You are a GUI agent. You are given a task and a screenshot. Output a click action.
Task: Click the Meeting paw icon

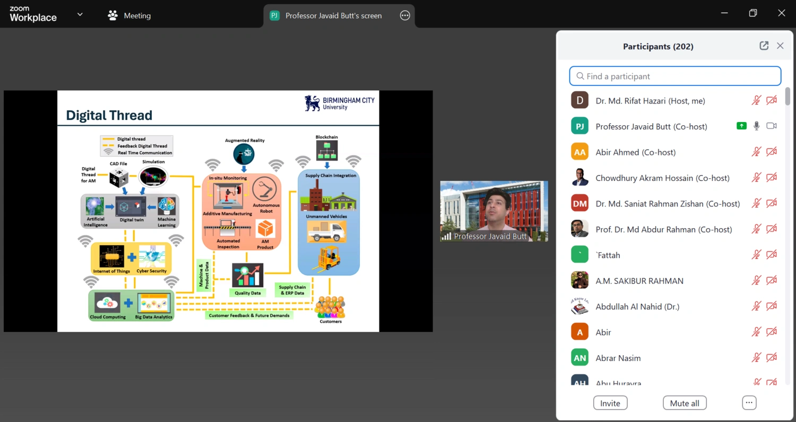[x=113, y=15]
